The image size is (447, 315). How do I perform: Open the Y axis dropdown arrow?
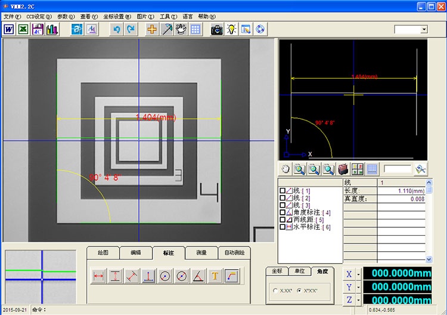tap(358, 288)
